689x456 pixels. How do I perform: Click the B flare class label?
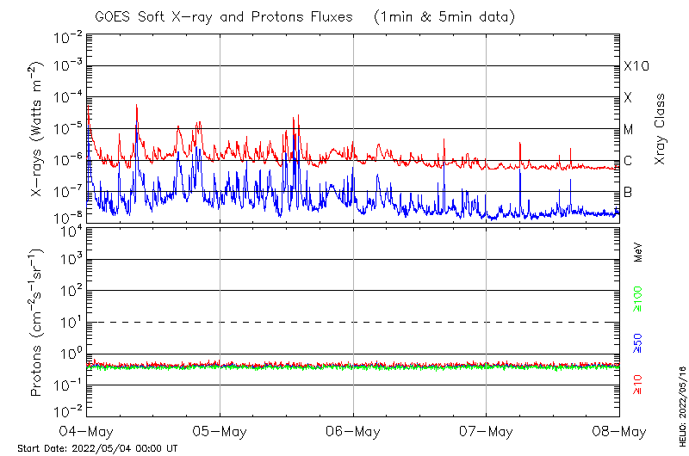(x=629, y=192)
